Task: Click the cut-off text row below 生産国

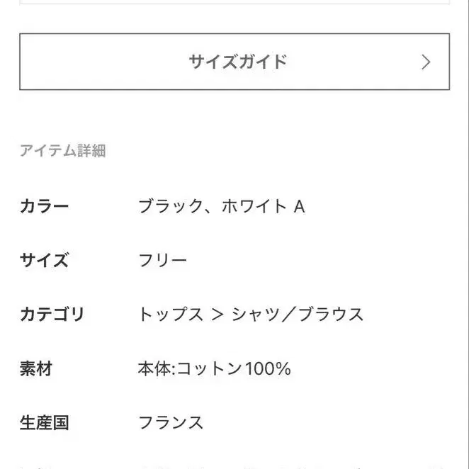Action: point(234,465)
